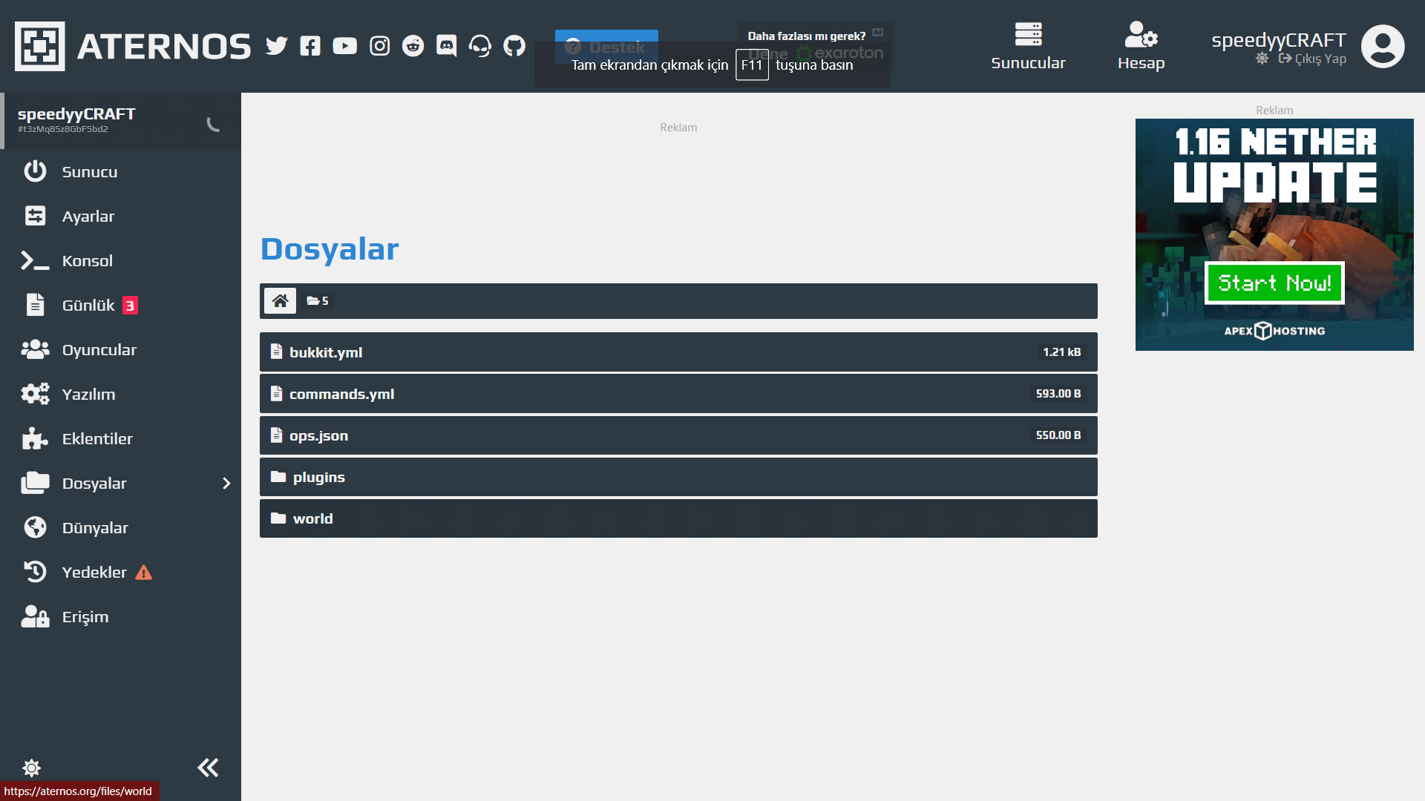Open Ayarlar settings in sidebar
Screen dimensions: 1425x801
pos(120,216)
